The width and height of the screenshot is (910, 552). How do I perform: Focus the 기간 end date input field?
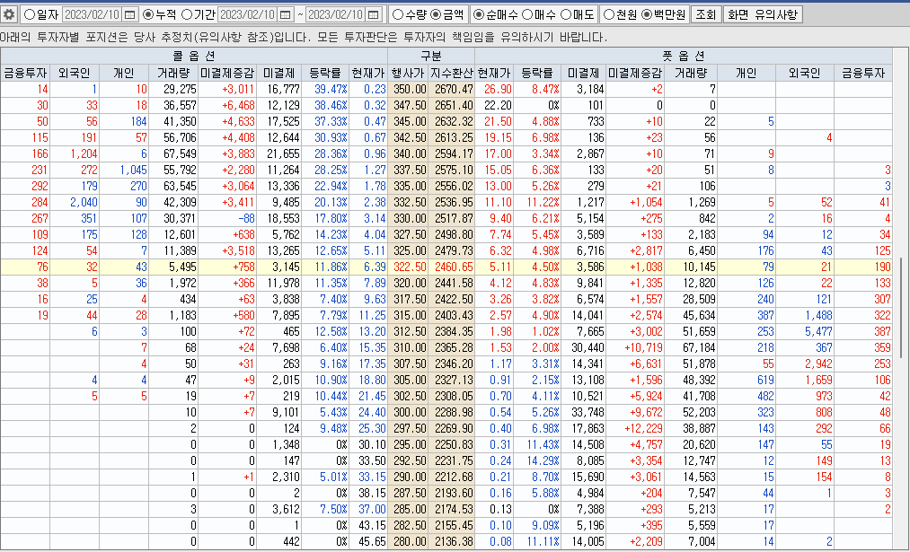click(x=336, y=14)
